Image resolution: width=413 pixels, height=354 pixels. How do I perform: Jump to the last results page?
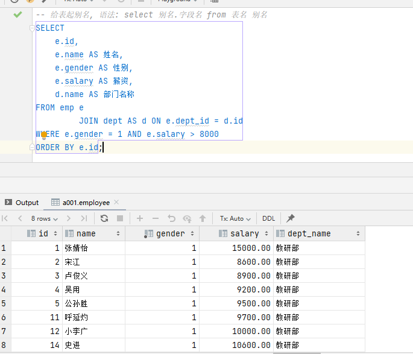tap(84, 218)
